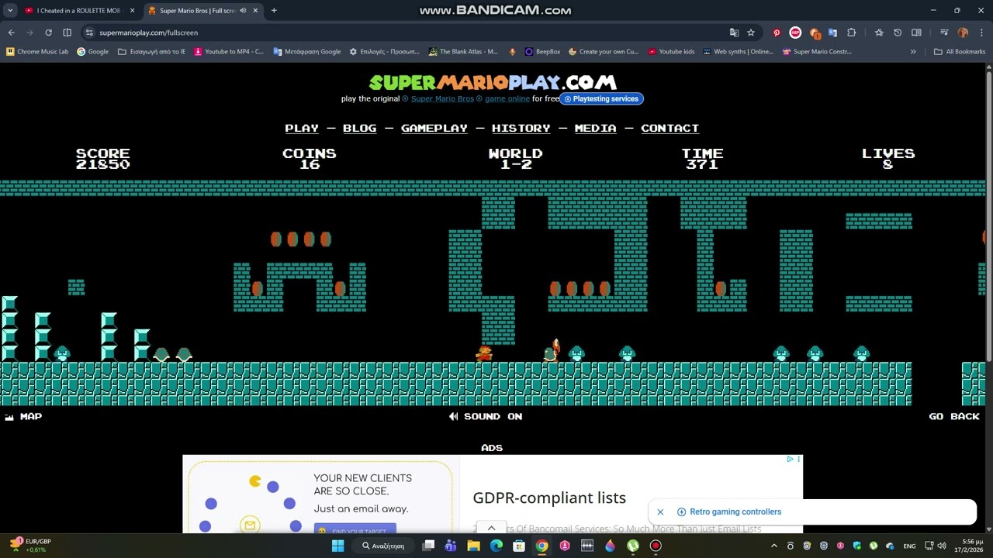Open the HISTORY menu item
The height and width of the screenshot is (558, 993).
tap(521, 128)
